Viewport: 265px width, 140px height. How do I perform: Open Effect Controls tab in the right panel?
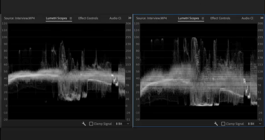[220, 18]
